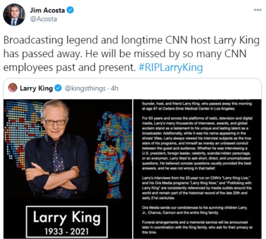Image resolution: width=266 pixels, height=239 pixels.
Task: Click the "Larry King 1933 - 2021" caption box
Action: coord(67,222)
